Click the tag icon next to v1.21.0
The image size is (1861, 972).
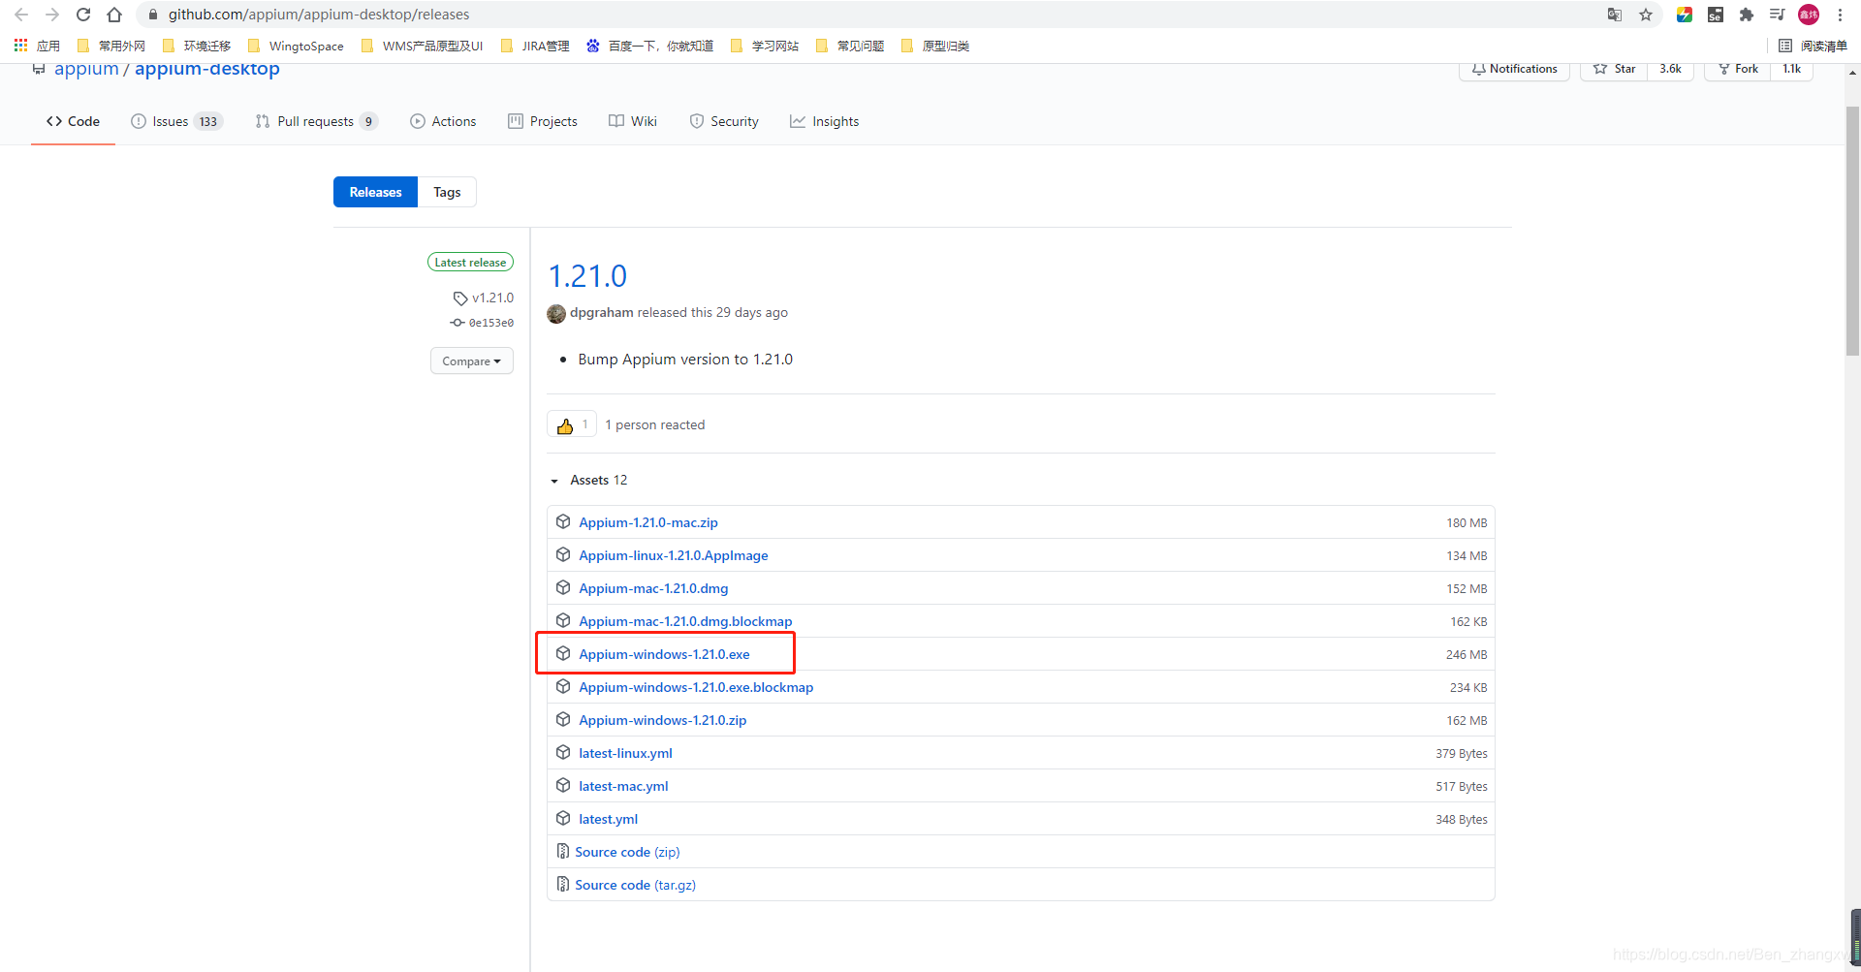point(460,298)
